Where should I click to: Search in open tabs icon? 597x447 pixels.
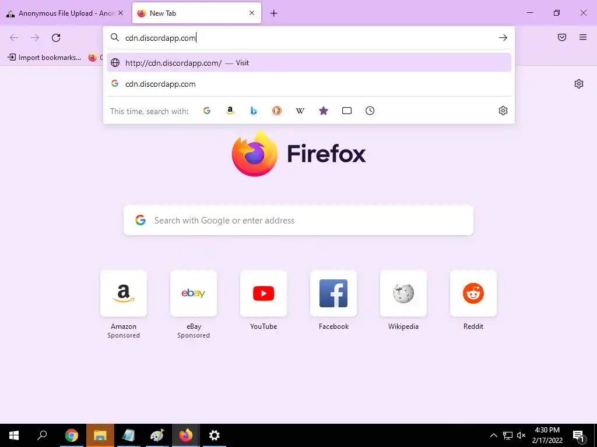coord(346,111)
